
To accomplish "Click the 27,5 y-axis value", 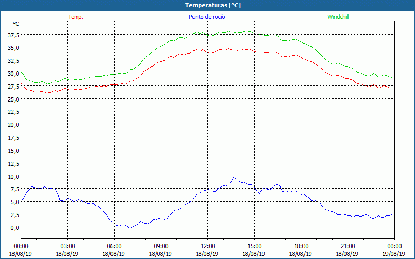I will tap(13, 87).
